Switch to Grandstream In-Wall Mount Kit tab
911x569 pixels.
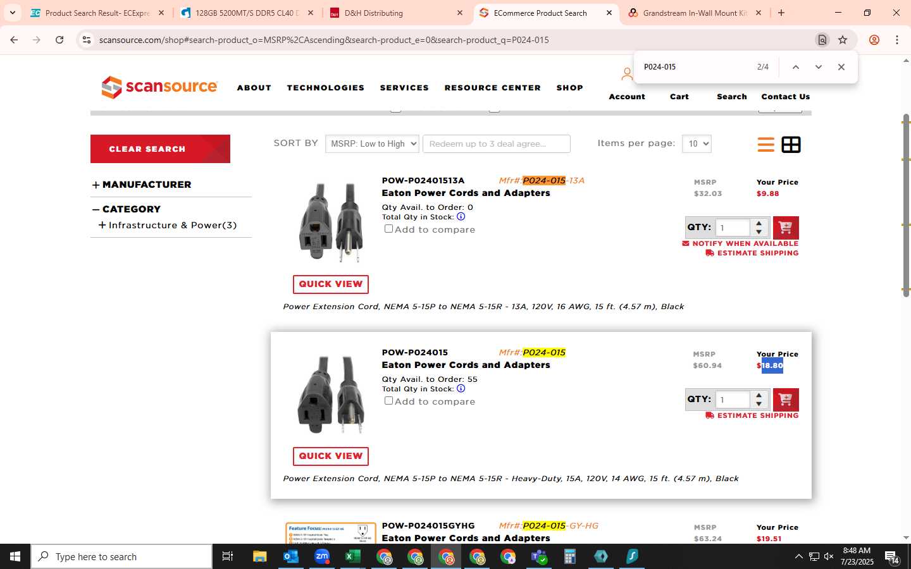pyautogui.click(x=693, y=13)
